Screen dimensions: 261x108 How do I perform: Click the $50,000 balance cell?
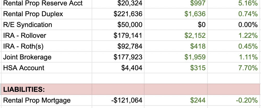click(130, 25)
